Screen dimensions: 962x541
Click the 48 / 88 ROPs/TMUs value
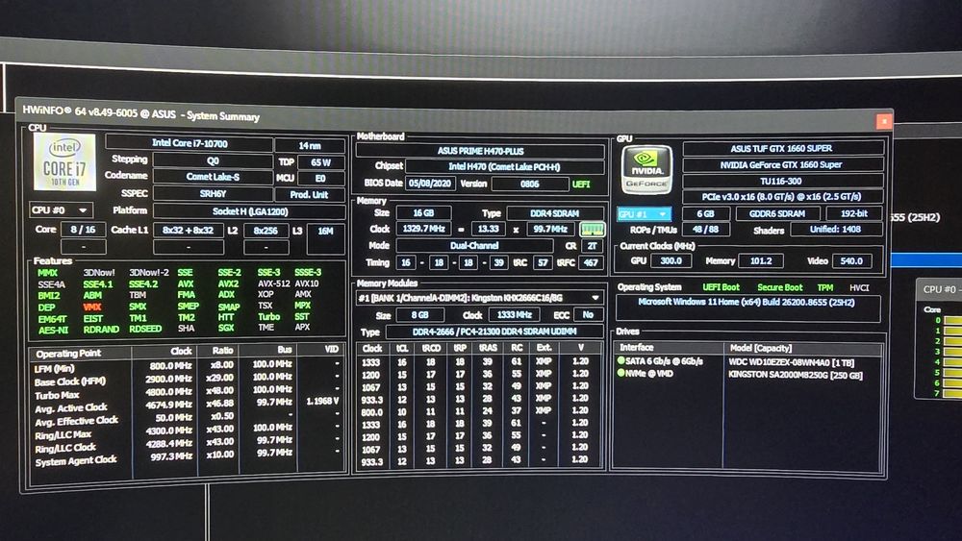[x=705, y=229]
